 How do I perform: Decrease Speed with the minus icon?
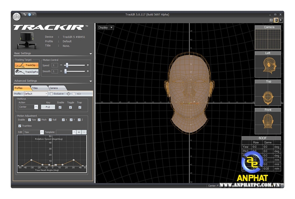pyautogui.click(x=61, y=65)
